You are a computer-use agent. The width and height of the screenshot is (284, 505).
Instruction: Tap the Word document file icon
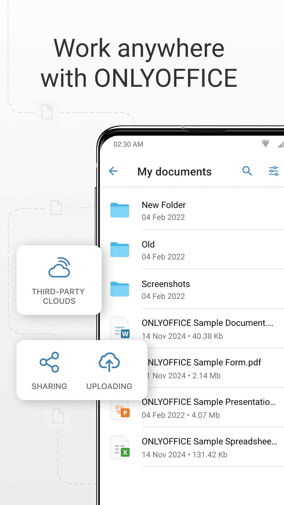120,329
